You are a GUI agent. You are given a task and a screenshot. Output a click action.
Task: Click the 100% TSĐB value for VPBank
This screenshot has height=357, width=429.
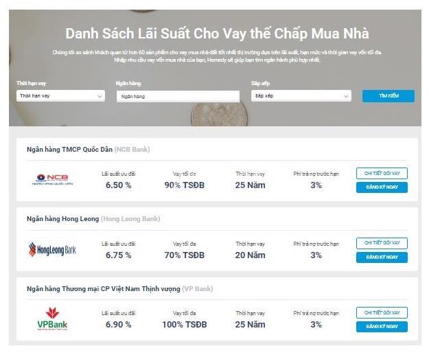coord(185,325)
